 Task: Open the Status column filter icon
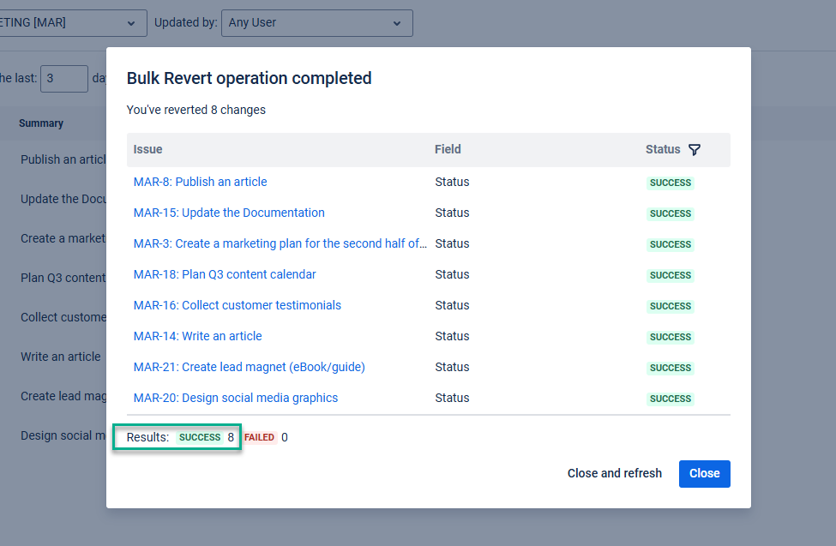coord(695,149)
